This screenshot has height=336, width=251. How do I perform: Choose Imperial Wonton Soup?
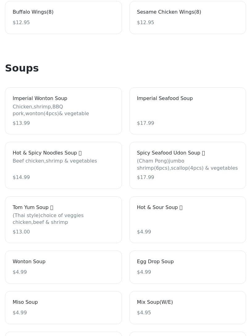pyautogui.click(x=63, y=111)
